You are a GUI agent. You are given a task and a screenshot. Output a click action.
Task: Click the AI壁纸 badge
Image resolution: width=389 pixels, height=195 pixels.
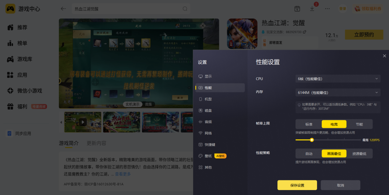pyautogui.click(x=220, y=156)
